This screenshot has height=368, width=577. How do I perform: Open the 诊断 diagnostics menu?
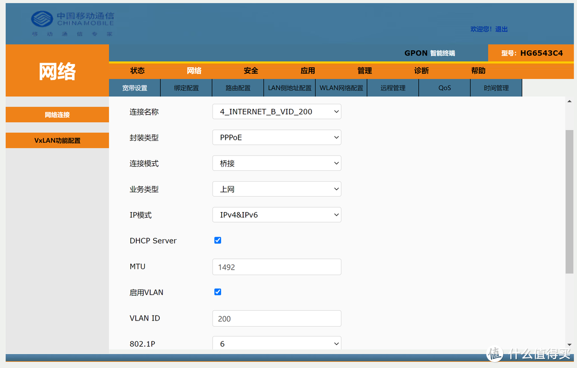[x=420, y=70]
